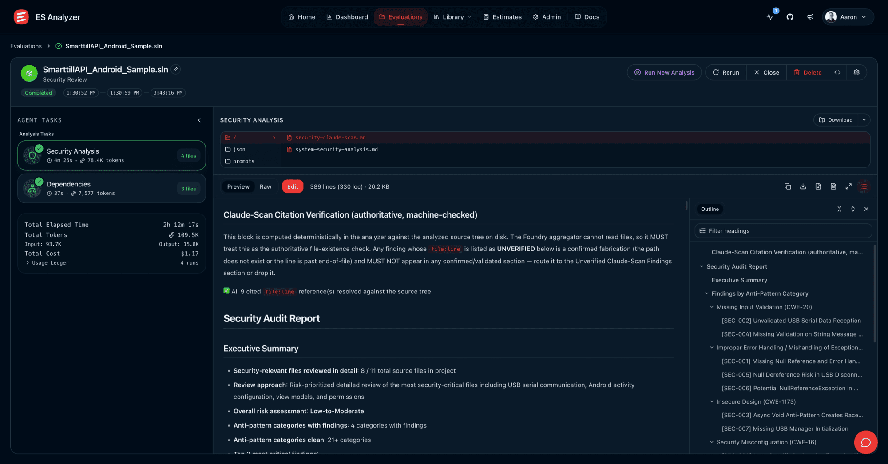The width and height of the screenshot is (888, 464).
Task: Jump to [SEC-007] Missing USB Manager Initialization
Action: pos(785,429)
